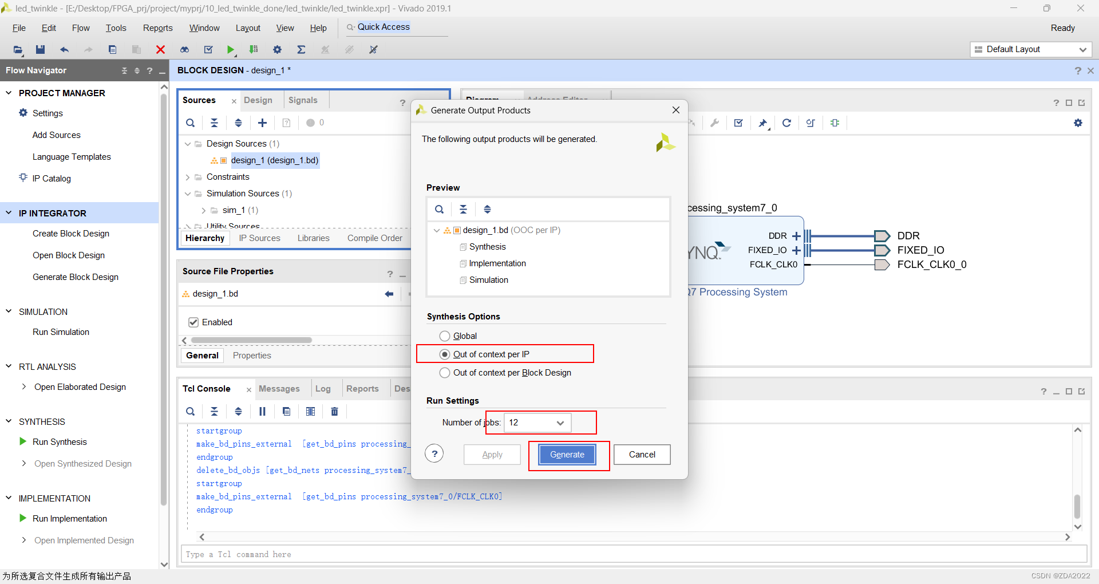Collapse all in Preview tree

click(x=463, y=209)
